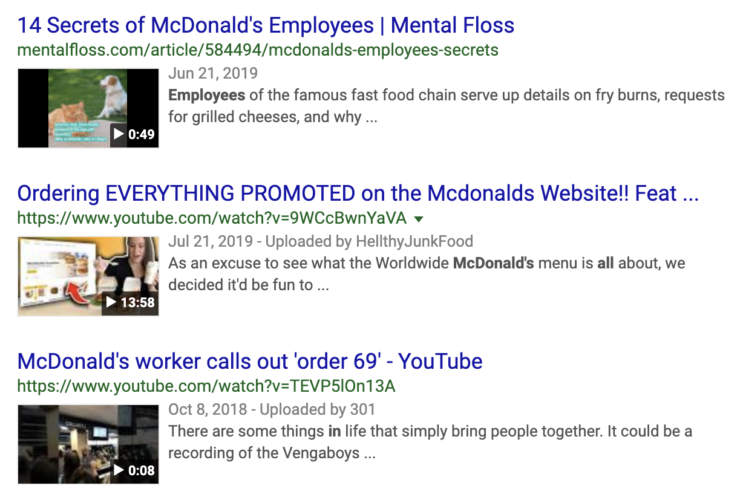This screenshot has height=503, width=743.
Task: Open the 'McDonald's worker calls out order 69' video
Action: tap(249, 361)
